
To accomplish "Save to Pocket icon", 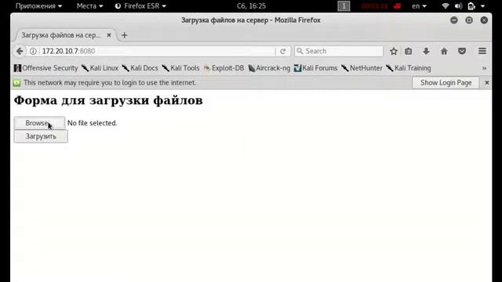I will 462,51.
